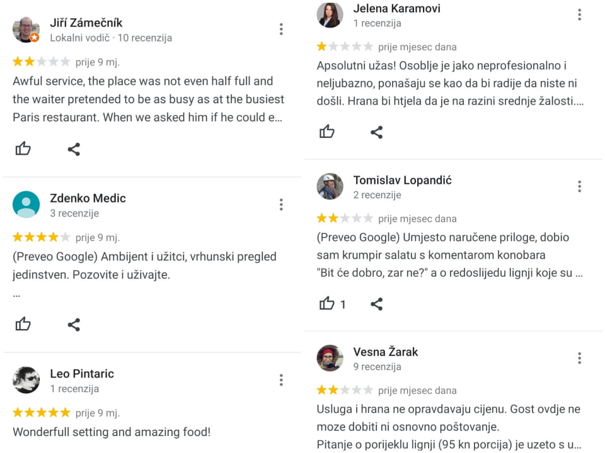Screen dimensions: 605x453
Task: Like Tomislav Lopandić's review
Action: (x=327, y=304)
